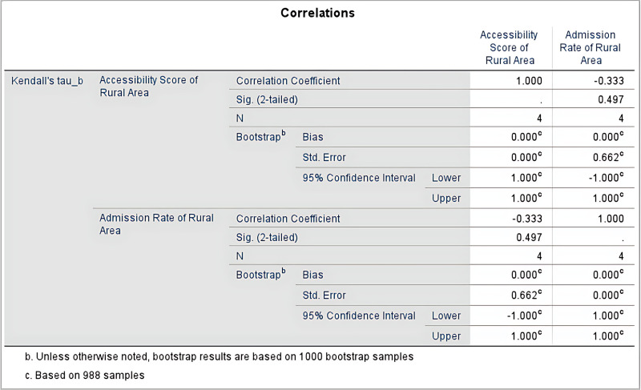Select the 0.662 Std. Error value in the lower block
The image size is (641, 390).
526,295
